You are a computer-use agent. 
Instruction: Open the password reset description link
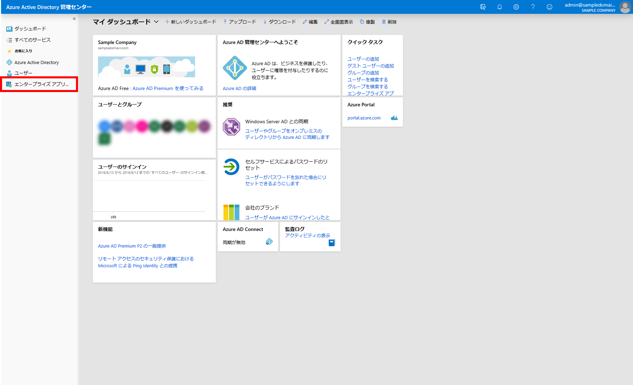pyautogui.click(x=286, y=180)
